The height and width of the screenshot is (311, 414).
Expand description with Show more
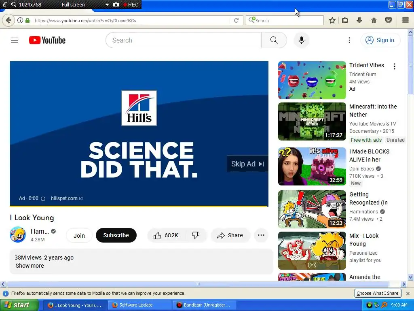pos(30,266)
